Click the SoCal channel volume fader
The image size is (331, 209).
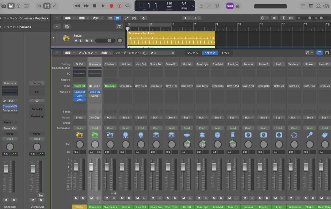point(76,167)
